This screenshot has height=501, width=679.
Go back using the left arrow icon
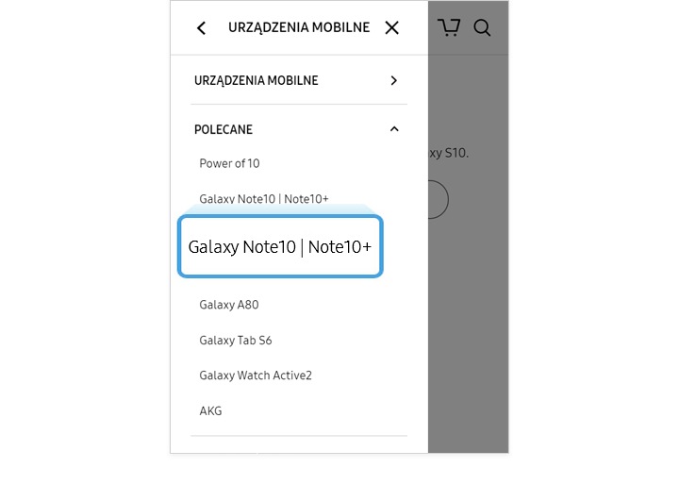coord(202,28)
